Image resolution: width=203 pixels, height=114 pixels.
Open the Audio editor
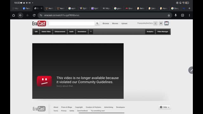(x=71, y=32)
